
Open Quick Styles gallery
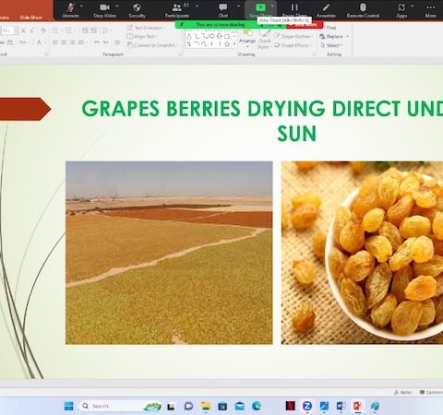[264, 39]
